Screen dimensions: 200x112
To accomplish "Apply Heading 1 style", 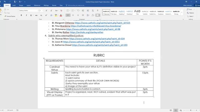I will click(x=122, y=12).
